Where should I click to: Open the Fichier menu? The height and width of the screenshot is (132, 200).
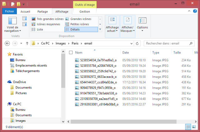[9, 12]
